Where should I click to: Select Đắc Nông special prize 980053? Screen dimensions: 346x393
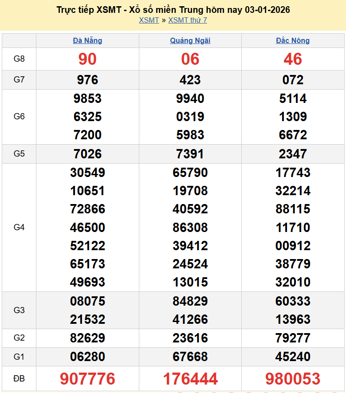293,379
